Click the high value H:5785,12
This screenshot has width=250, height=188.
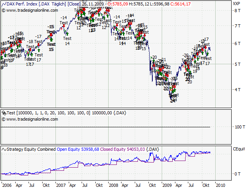[139, 4]
